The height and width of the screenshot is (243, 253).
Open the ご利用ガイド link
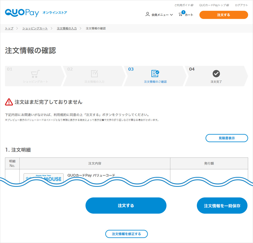pyautogui.click(x=184, y=5)
